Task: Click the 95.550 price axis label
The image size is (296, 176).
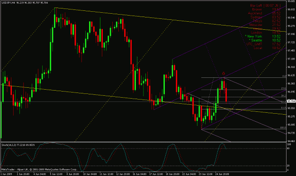Action: 291,109
